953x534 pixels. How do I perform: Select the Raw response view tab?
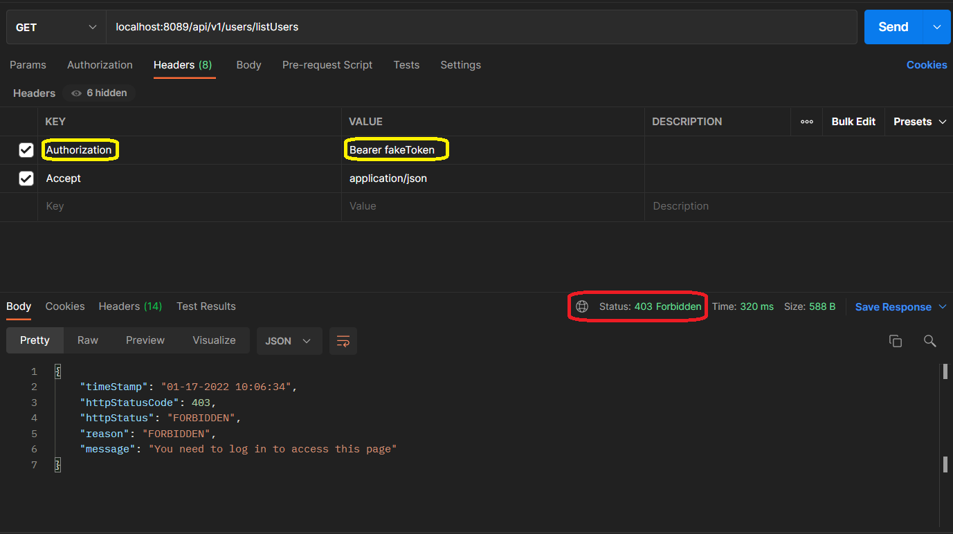pyautogui.click(x=88, y=340)
